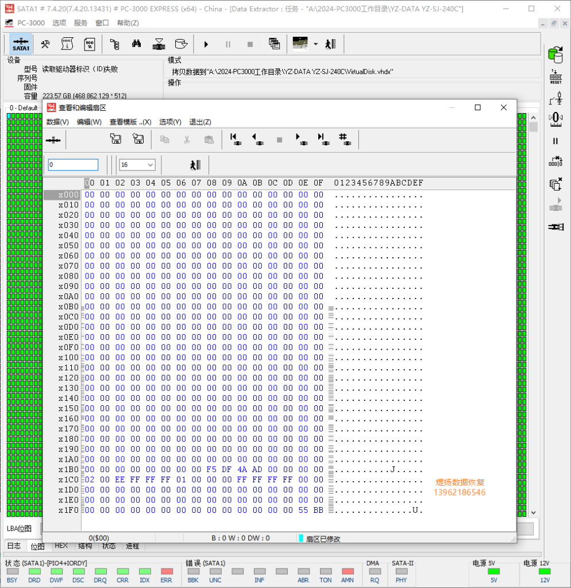Open the 查看模版 menu

130,122
